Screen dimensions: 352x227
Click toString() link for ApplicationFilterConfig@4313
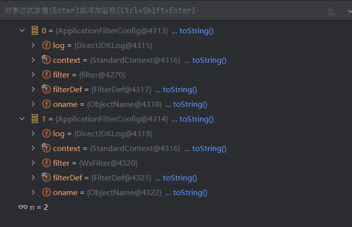pos(197,31)
